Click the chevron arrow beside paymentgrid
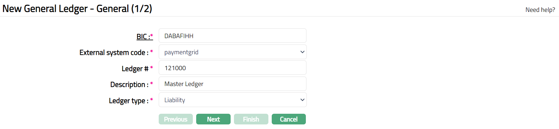 (302, 52)
